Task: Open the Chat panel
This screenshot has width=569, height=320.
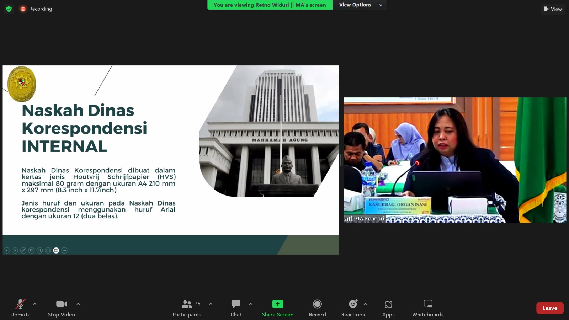Action: (236, 308)
